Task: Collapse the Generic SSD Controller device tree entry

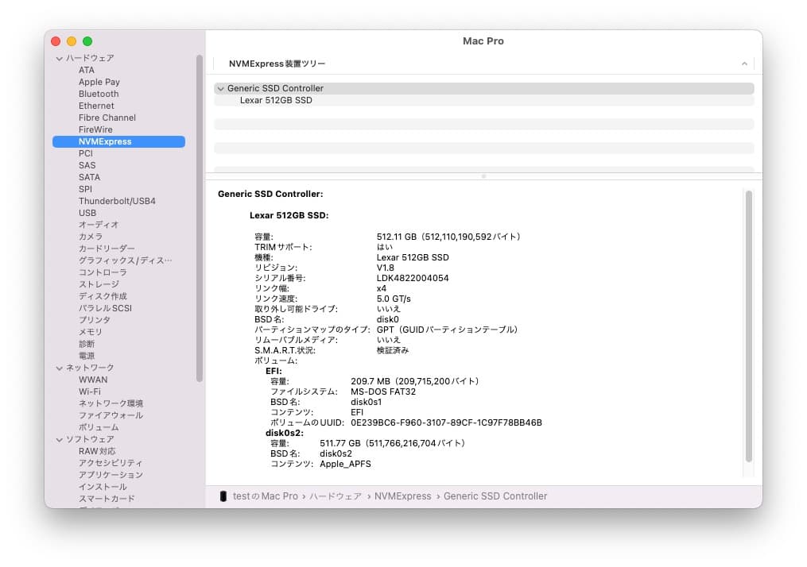Action: pos(222,88)
